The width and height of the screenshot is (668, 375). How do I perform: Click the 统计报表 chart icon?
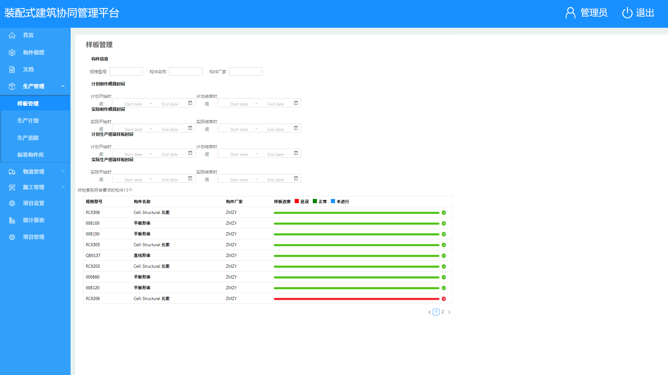coord(12,220)
